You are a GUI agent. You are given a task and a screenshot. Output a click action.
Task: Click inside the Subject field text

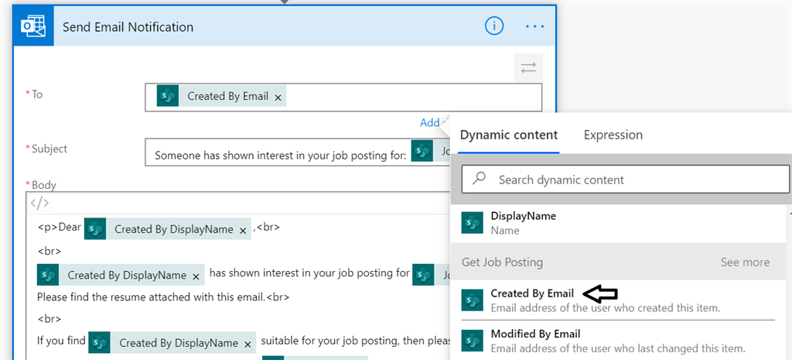(280, 155)
